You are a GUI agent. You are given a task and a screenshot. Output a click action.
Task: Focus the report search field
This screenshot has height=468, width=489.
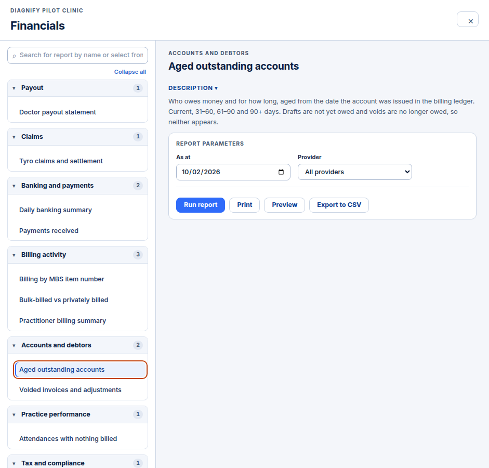[77, 55]
